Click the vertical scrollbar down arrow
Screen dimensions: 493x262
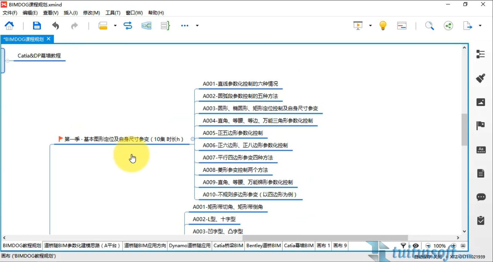[464, 231]
